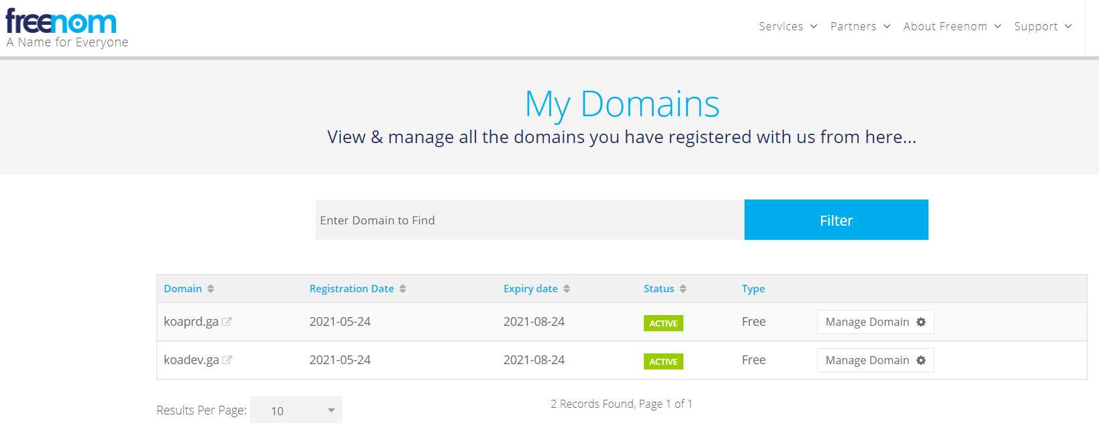Screen dimensions: 1099x436
Task: Click the Type column header
Action: (753, 289)
